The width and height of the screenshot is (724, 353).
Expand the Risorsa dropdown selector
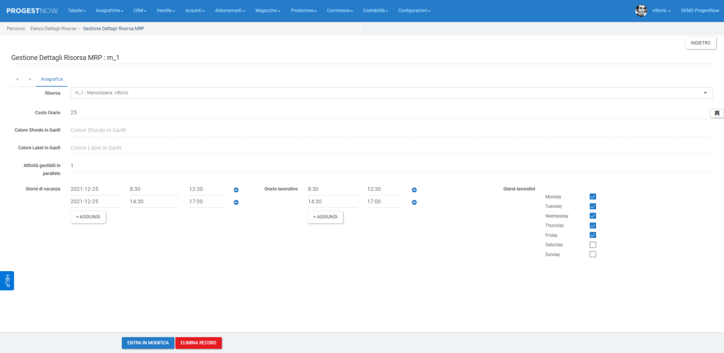705,93
